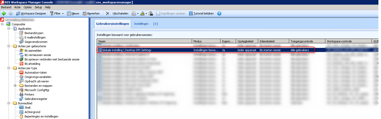Select the Omgevingsvariabelen gear icon

(21, 77)
